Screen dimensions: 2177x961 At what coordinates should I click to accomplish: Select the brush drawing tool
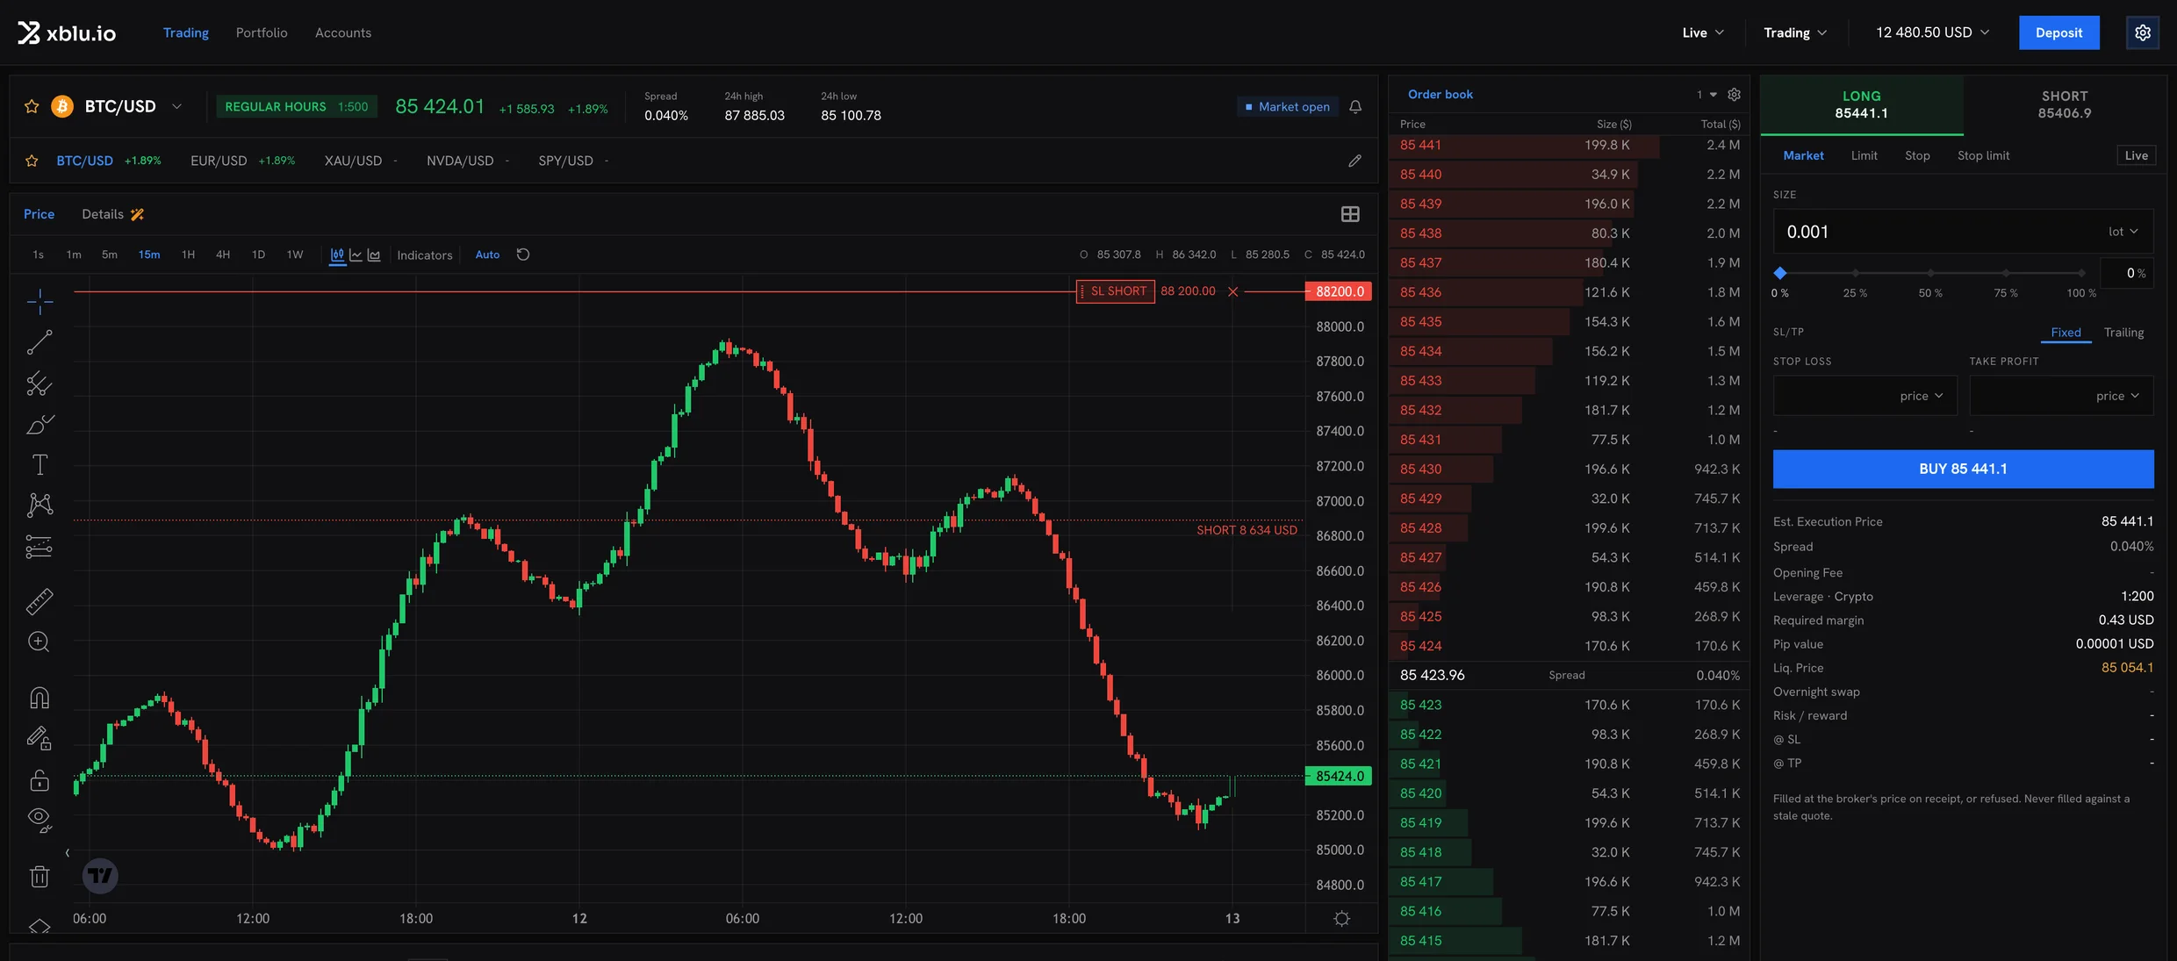pos(40,425)
